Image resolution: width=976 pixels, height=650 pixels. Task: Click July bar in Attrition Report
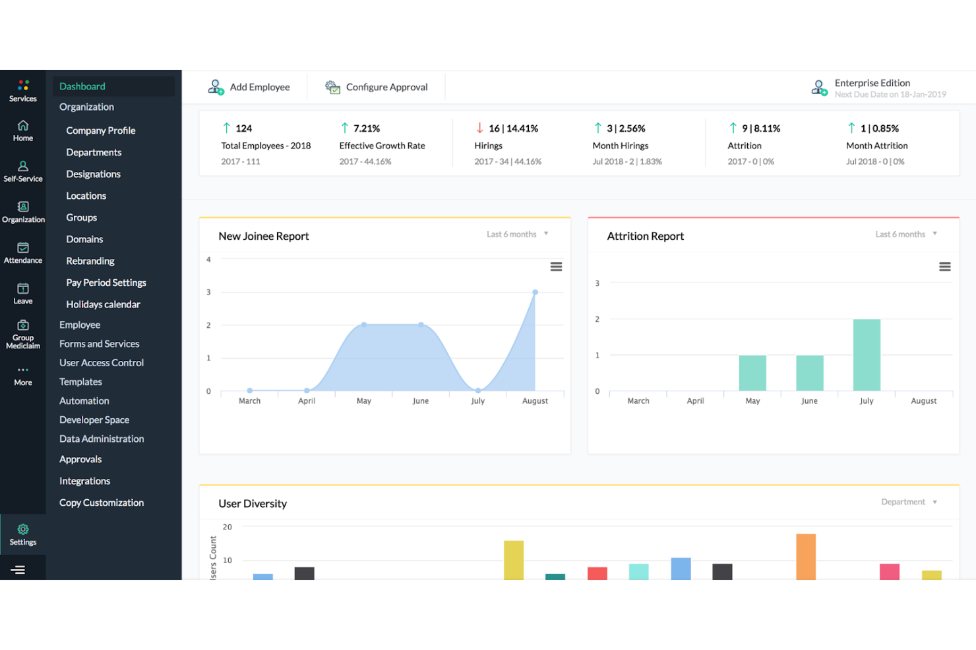pos(867,355)
